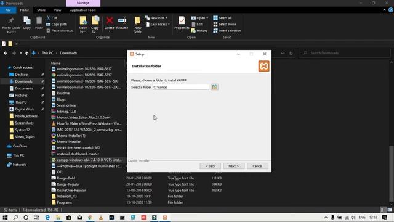Viewport: 394px width, 222px height.
Task: Click the Paste icon in ribbon
Action: (x=39, y=20)
